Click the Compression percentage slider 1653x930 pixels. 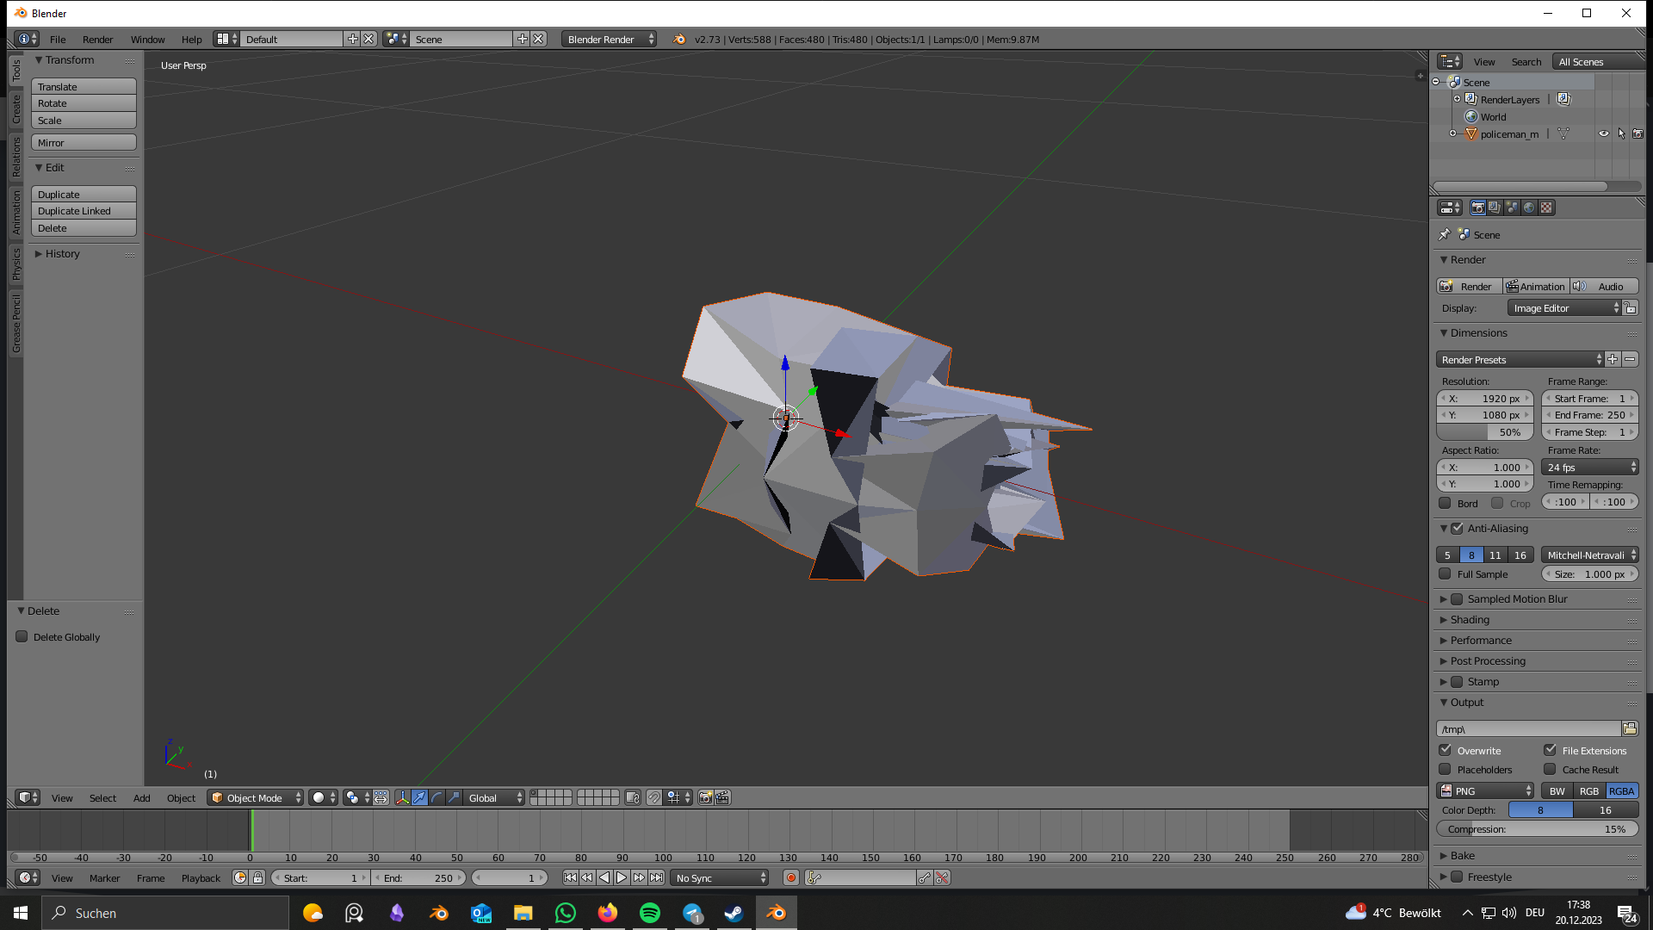(x=1537, y=829)
